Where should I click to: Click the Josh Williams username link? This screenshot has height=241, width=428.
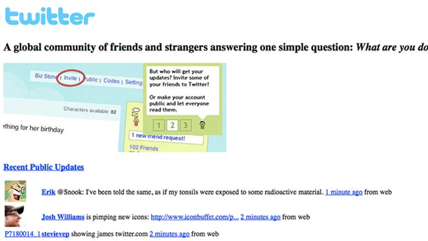63,217
